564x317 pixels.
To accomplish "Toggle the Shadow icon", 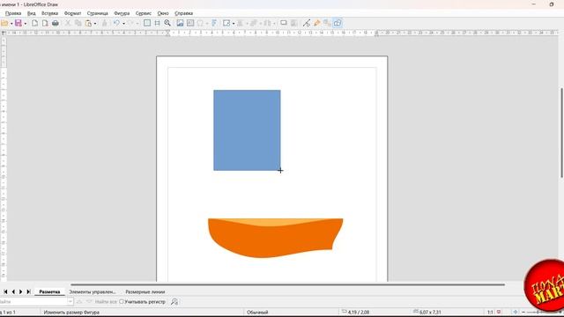I will [284, 24].
